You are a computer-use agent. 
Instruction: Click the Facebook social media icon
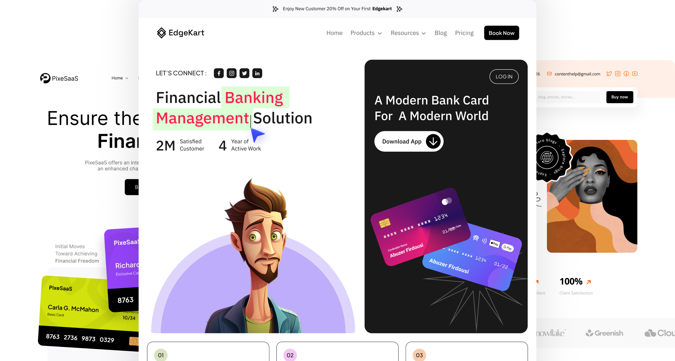pyautogui.click(x=218, y=73)
